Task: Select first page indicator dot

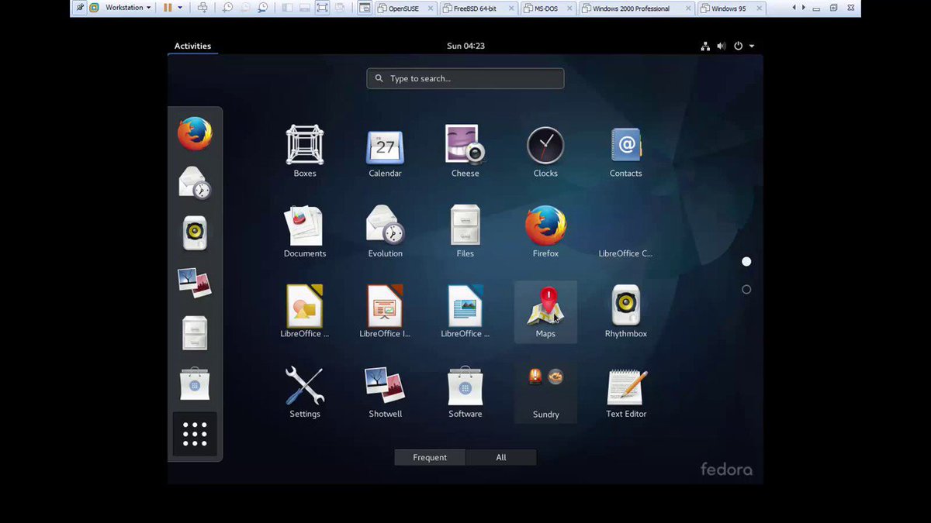Action: [x=746, y=262]
